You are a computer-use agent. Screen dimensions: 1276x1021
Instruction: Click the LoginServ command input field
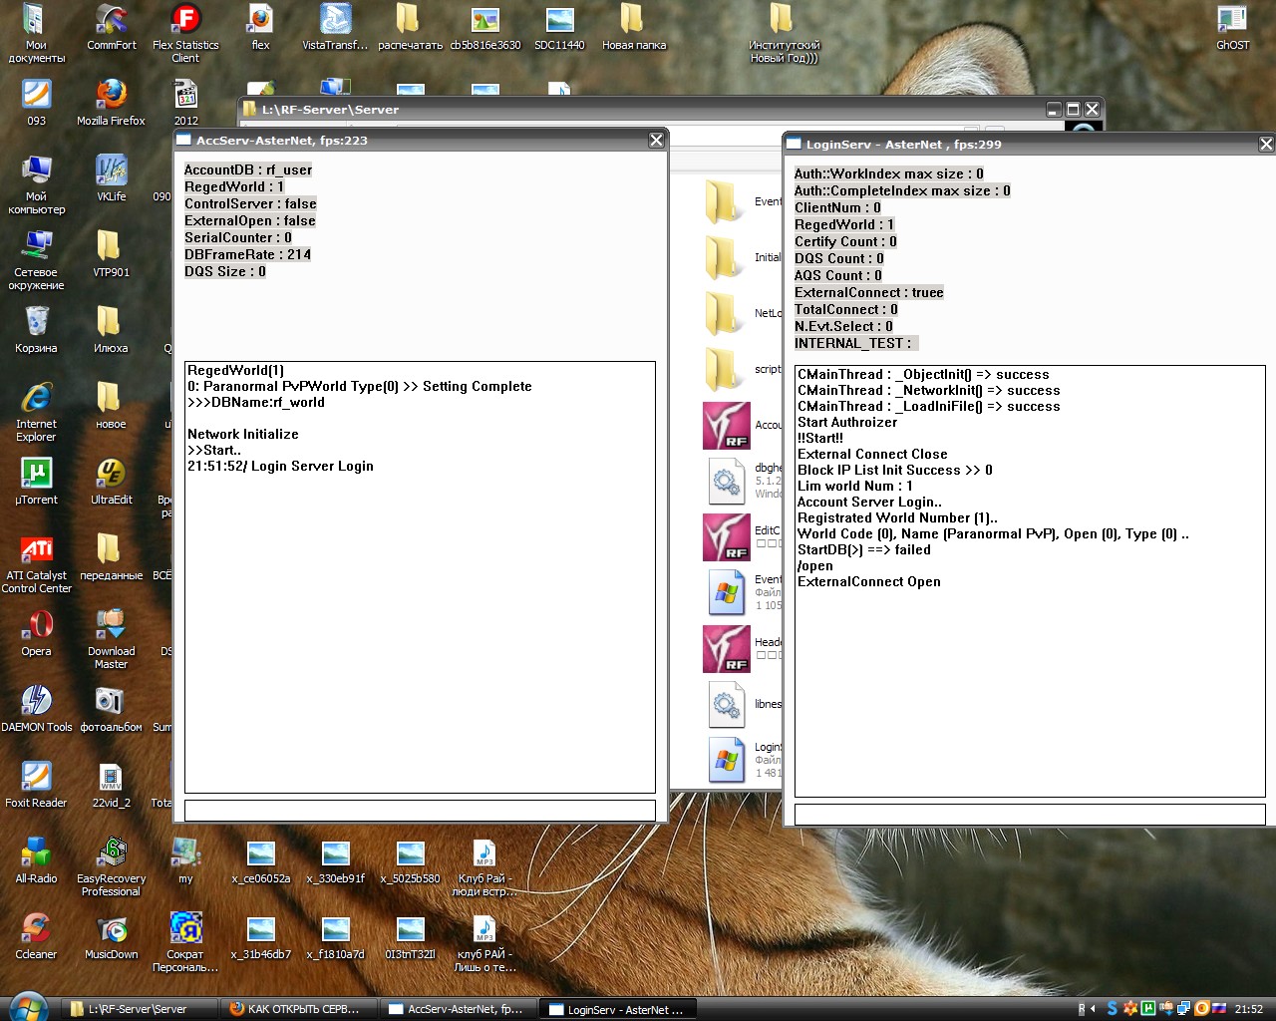[1029, 814]
